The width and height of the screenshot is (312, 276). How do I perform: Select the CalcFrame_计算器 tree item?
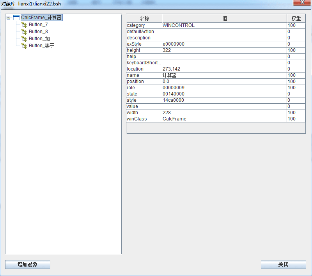tap(41, 18)
